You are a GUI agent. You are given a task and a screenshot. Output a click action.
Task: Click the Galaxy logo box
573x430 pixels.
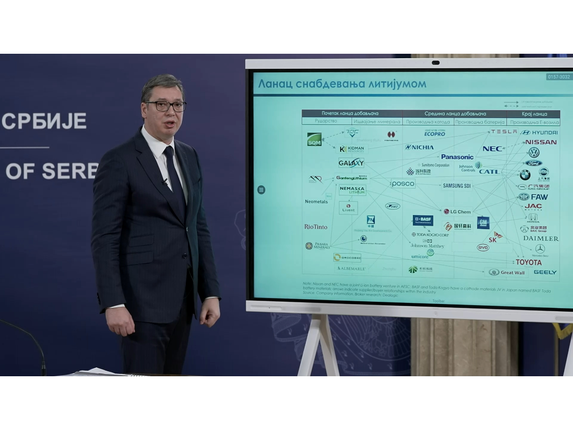[351, 163]
